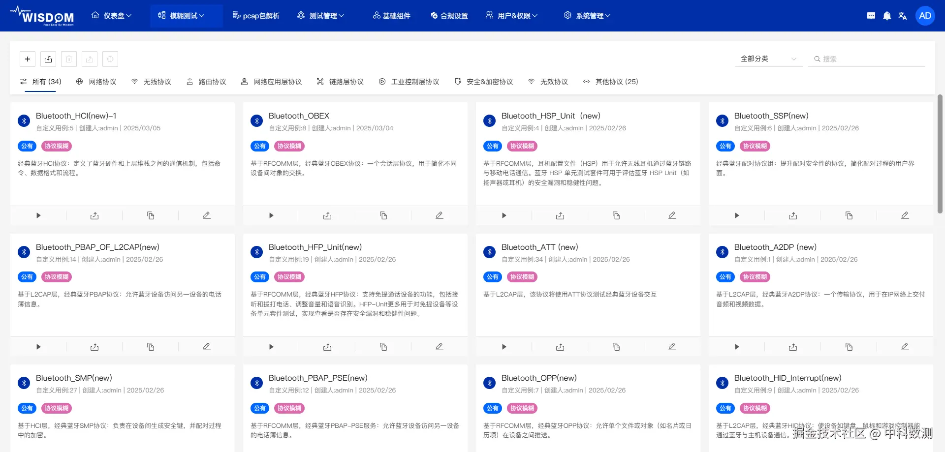Edit the Bluetooth_A2DP (new) card
This screenshot has height=452, width=945.
[x=905, y=347]
